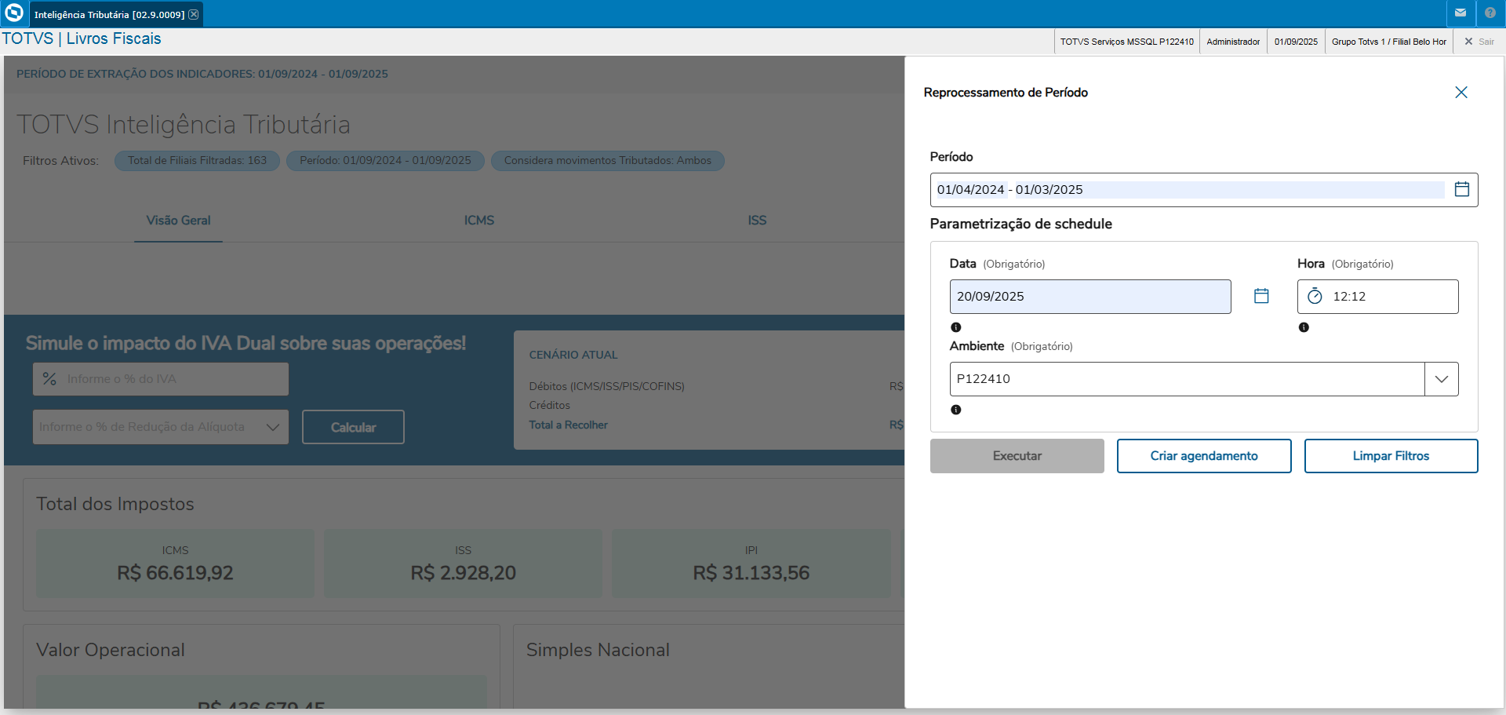The height and width of the screenshot is (715, 1506).
Task: Switch to the ICMS tab
Action: point(479,221)
